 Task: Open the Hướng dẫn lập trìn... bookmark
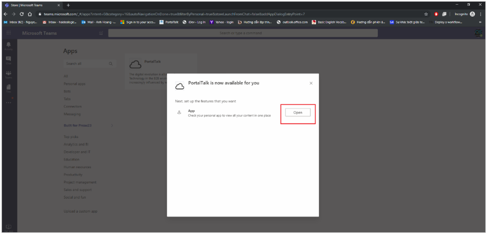(255, 22)
